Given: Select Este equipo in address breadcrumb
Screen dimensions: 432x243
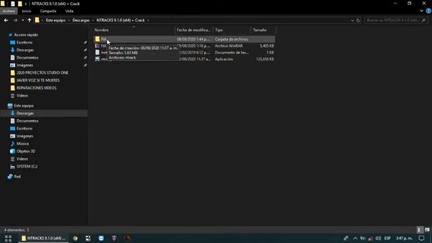Looking at the screenshot, I should (x=55, y=20).
